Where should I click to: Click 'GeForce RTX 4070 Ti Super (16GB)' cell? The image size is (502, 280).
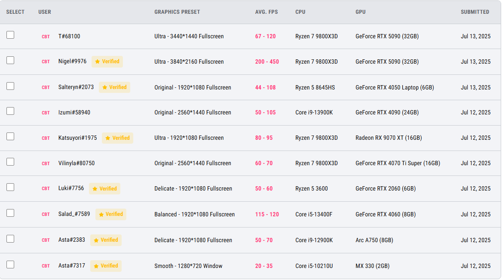coord(398,163)
